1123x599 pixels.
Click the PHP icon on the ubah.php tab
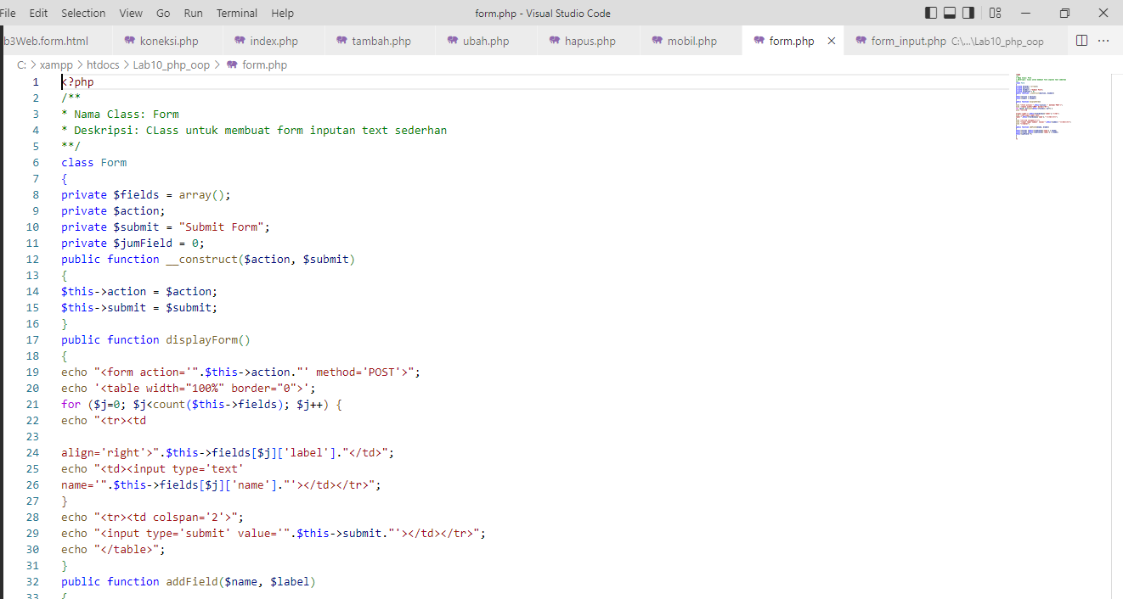(453, 40)
